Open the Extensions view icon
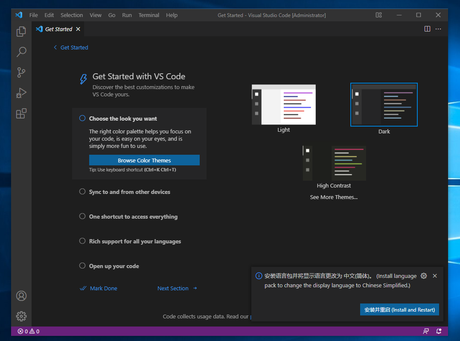This screenshot has height=341, width=460. pyautogui.click(x=21, y=113)
